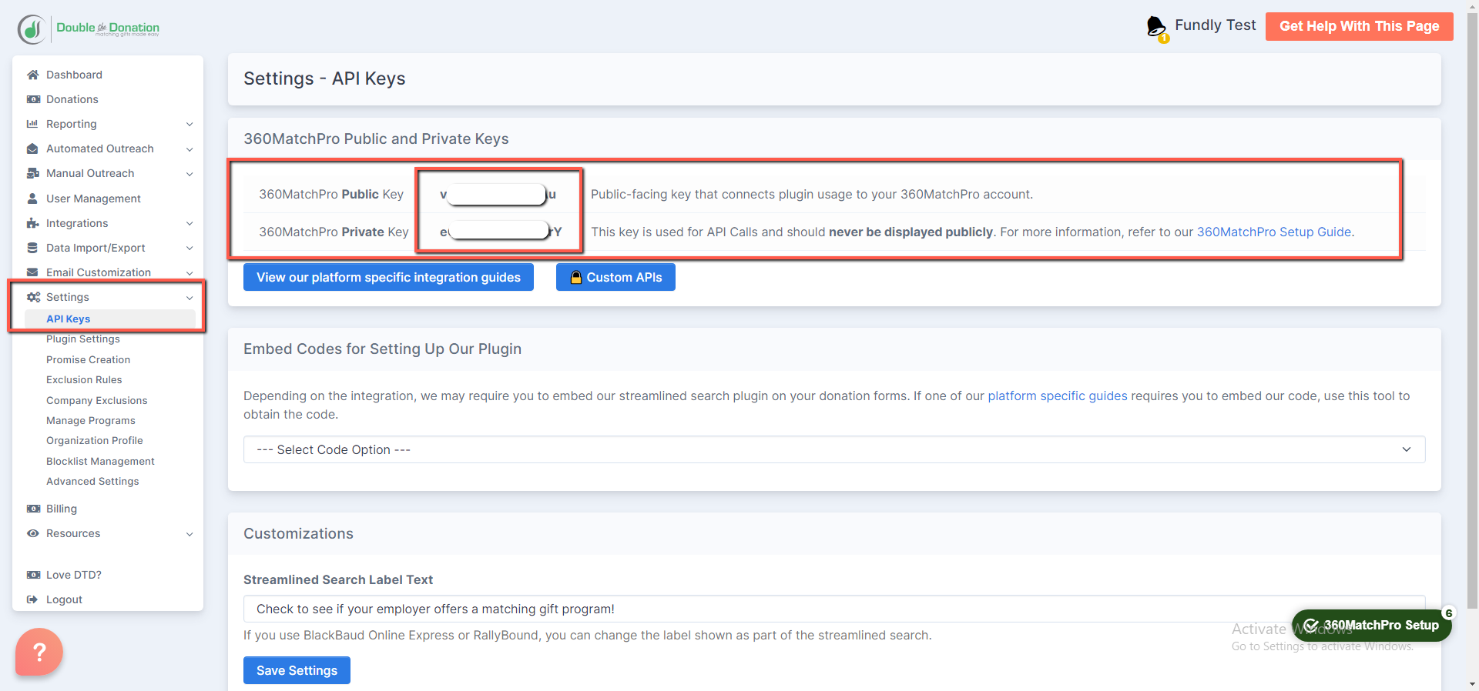Viewport: 1479px width, 691px height.
Task: Open the notification bell icon
Action: [x=1156, y=28]
